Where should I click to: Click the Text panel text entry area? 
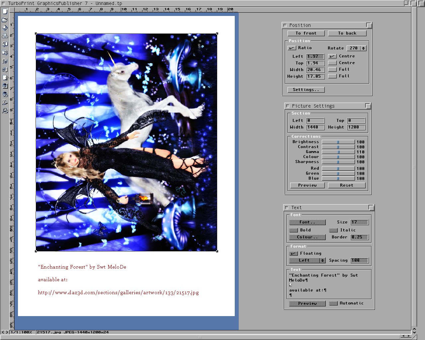point(329,285)
